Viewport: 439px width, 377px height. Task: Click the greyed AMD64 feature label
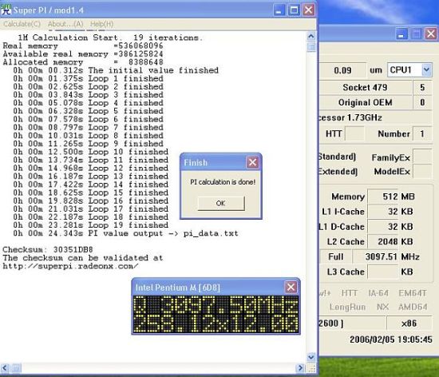pyautogui.click(x=413, y=307)
